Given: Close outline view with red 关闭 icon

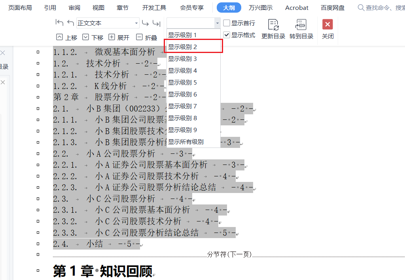Looking at the screenshot, I should (x=327, y=25).
